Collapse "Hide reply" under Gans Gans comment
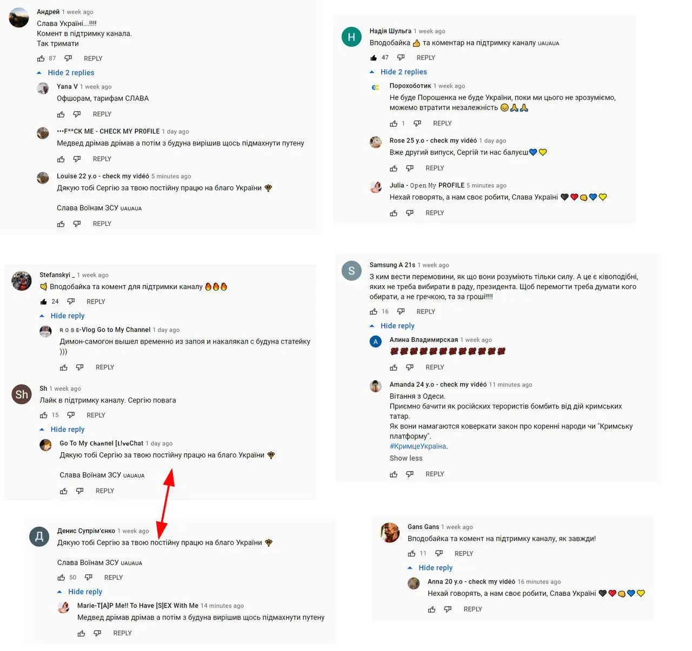This screenshot has width=692, height=651. click(x=430, y=568)
